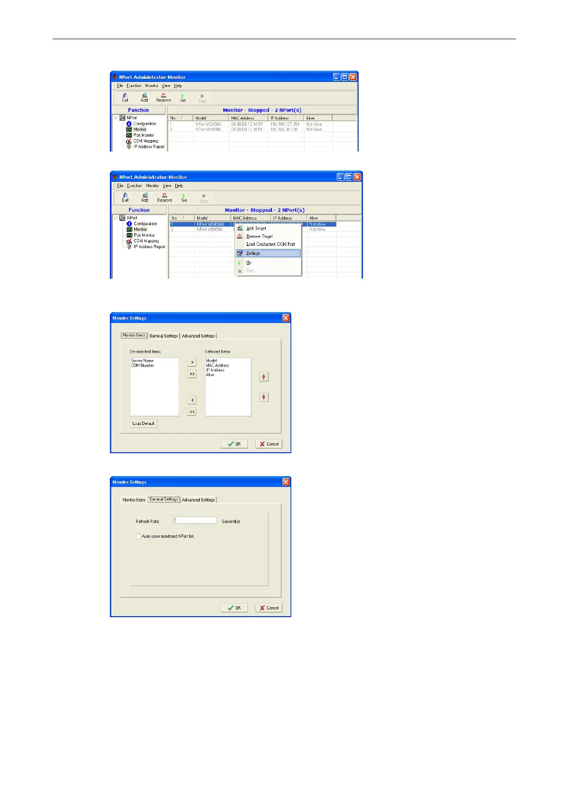Image resolution: width=569 pixels, height=805 pixels.
Task: Switch to Advanced Settings tab in Monitor Items dialog
Action: pyautogui.click(x=198, y=336)
